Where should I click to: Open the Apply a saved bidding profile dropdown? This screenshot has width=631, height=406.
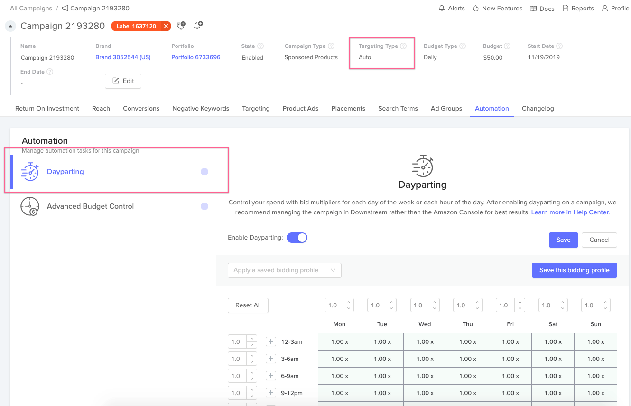pos(284,270)
